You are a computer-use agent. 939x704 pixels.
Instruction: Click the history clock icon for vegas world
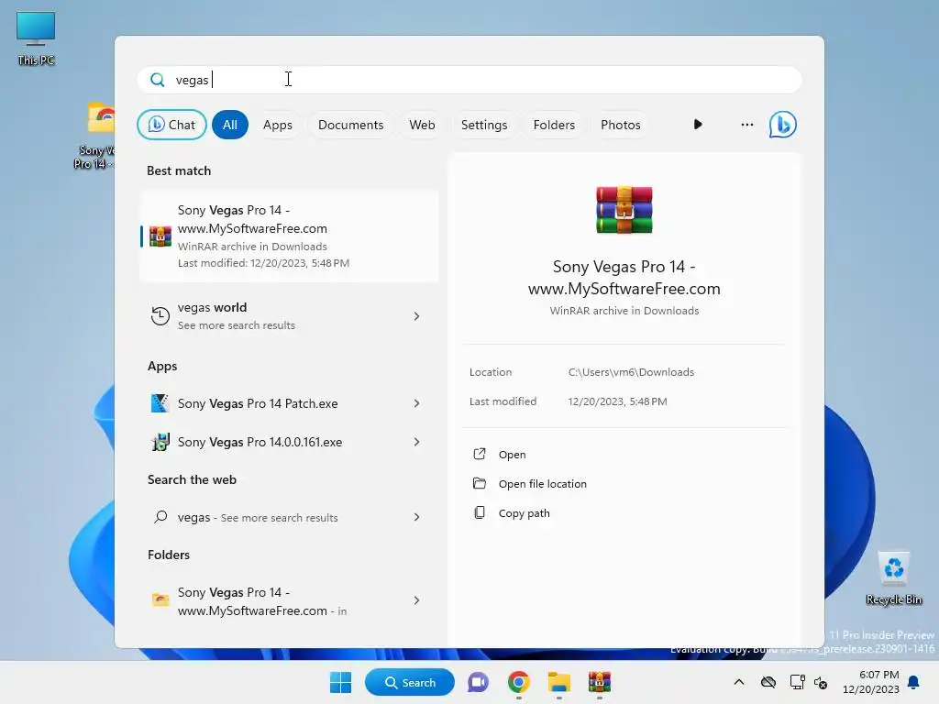[x=160, y=315]
